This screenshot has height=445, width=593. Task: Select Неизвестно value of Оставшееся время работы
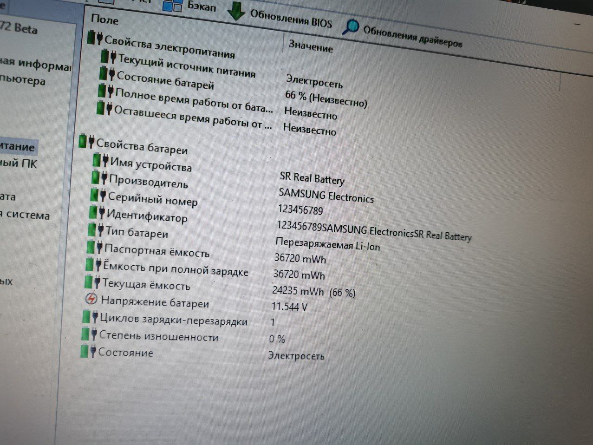[x=310, y=129]
